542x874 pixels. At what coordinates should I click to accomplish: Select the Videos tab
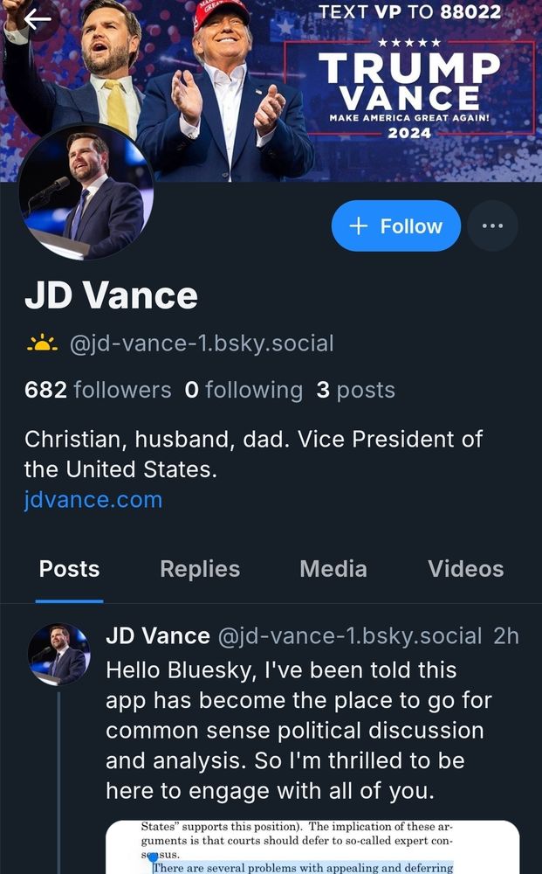465,569
